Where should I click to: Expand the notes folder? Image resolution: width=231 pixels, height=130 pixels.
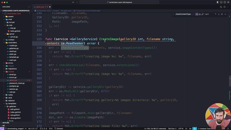point(10,95)
